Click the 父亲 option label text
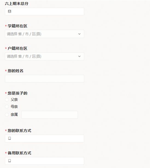The image size is (150, 168). click(x=14, y=100)
